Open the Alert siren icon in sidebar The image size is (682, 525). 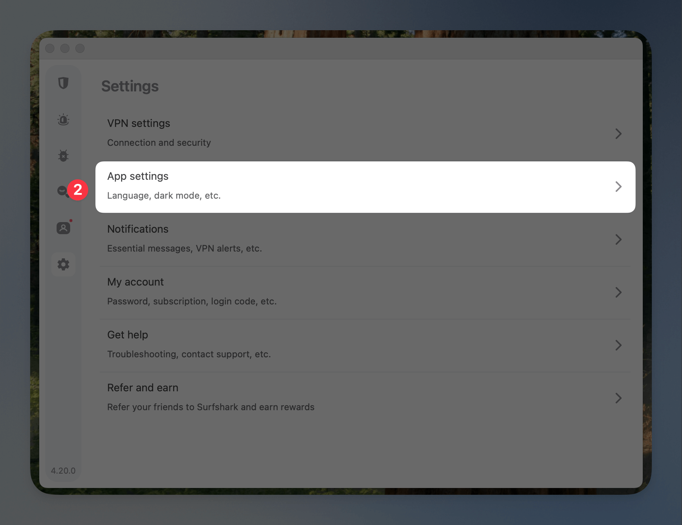pos(63,119)
